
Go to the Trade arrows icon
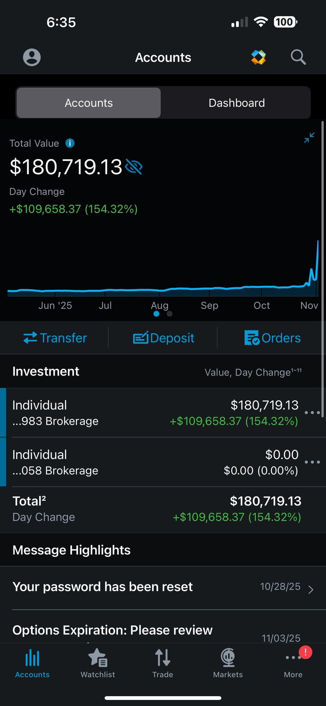click(x=163, y=663)
